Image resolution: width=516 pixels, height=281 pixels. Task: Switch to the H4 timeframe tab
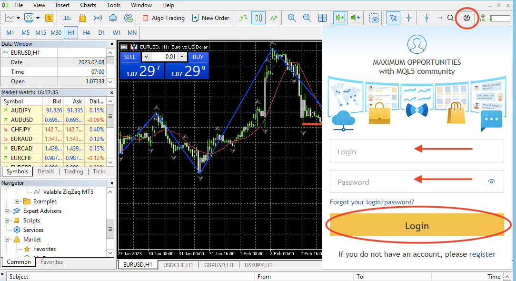click(x=86, y=32)
